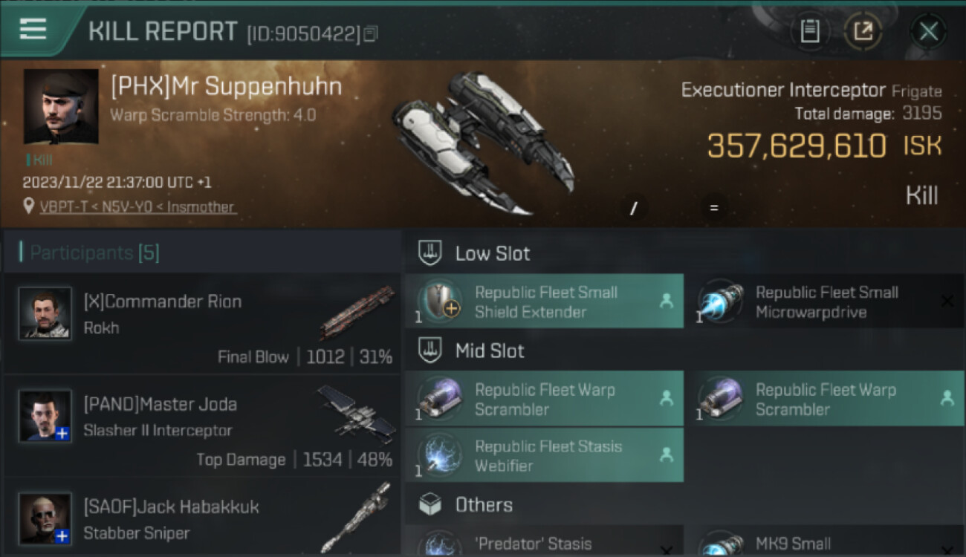Copy the kill report ID

371,33
